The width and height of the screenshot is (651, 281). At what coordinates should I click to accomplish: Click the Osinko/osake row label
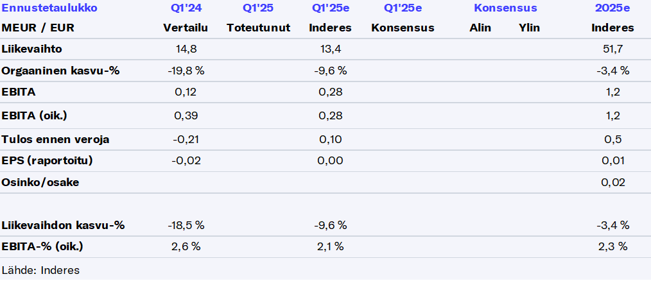pos(40,182)
